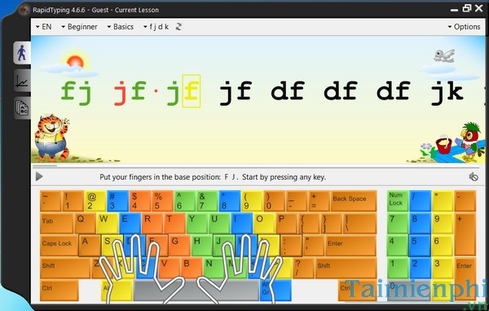
Task: Open the EN language dropdown
Action: pos(44,27)
